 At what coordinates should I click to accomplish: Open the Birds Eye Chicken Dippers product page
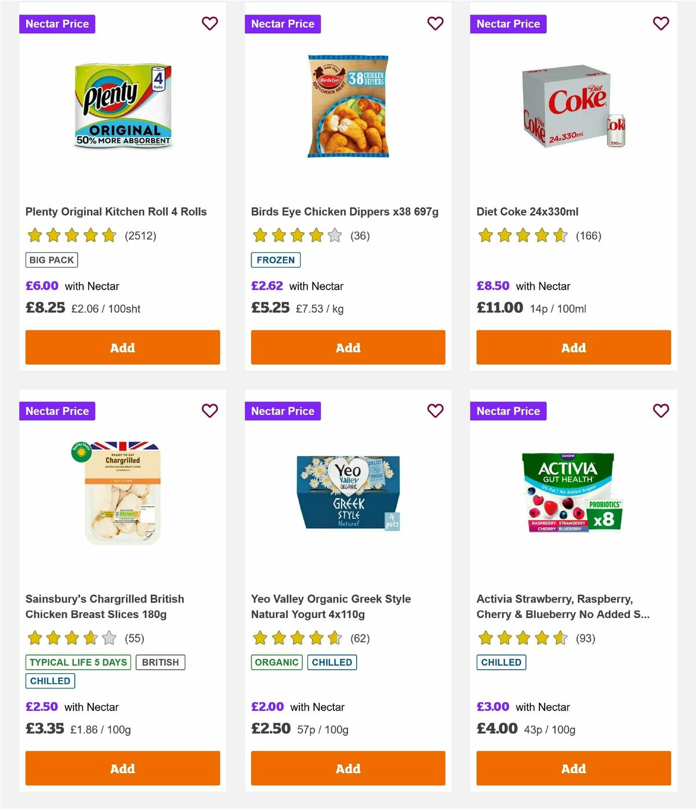[345, 211]
